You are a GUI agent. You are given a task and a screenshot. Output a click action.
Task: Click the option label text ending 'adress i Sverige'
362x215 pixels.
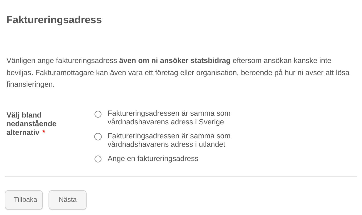169,118
